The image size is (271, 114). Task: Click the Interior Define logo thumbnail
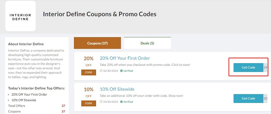20,16
